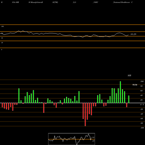
Task: Click the -40 label on MR axis
Action: tap(142, 114)
